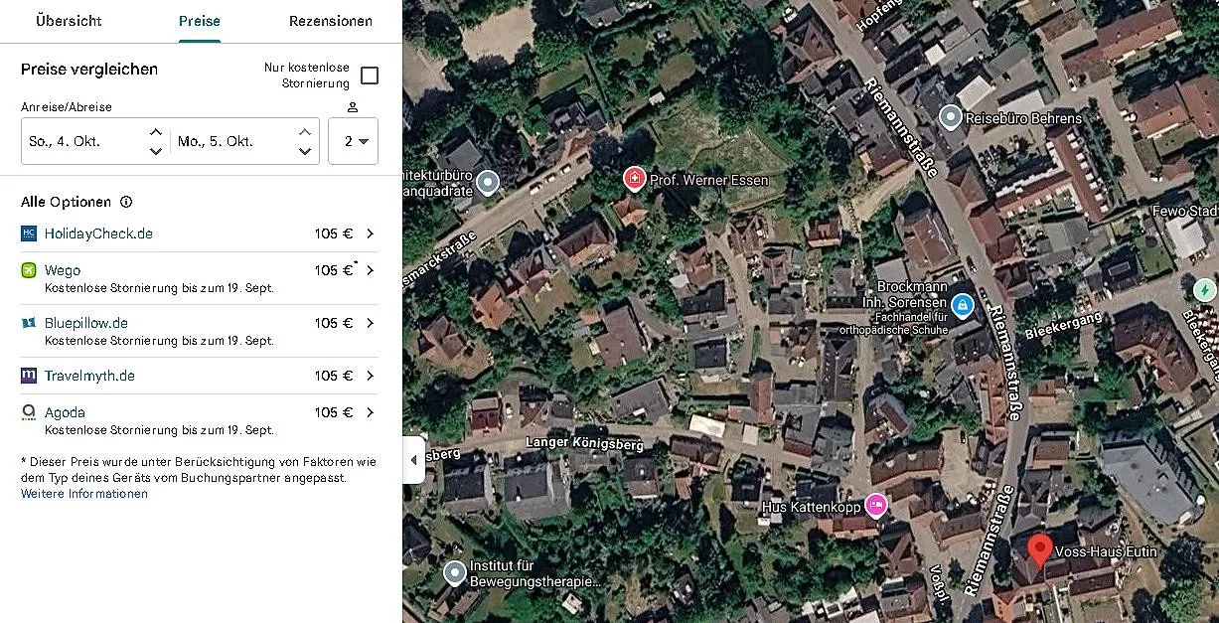Open the Übersicht tab
This screenshot has height=623, width=1219.
coord(69,21)
